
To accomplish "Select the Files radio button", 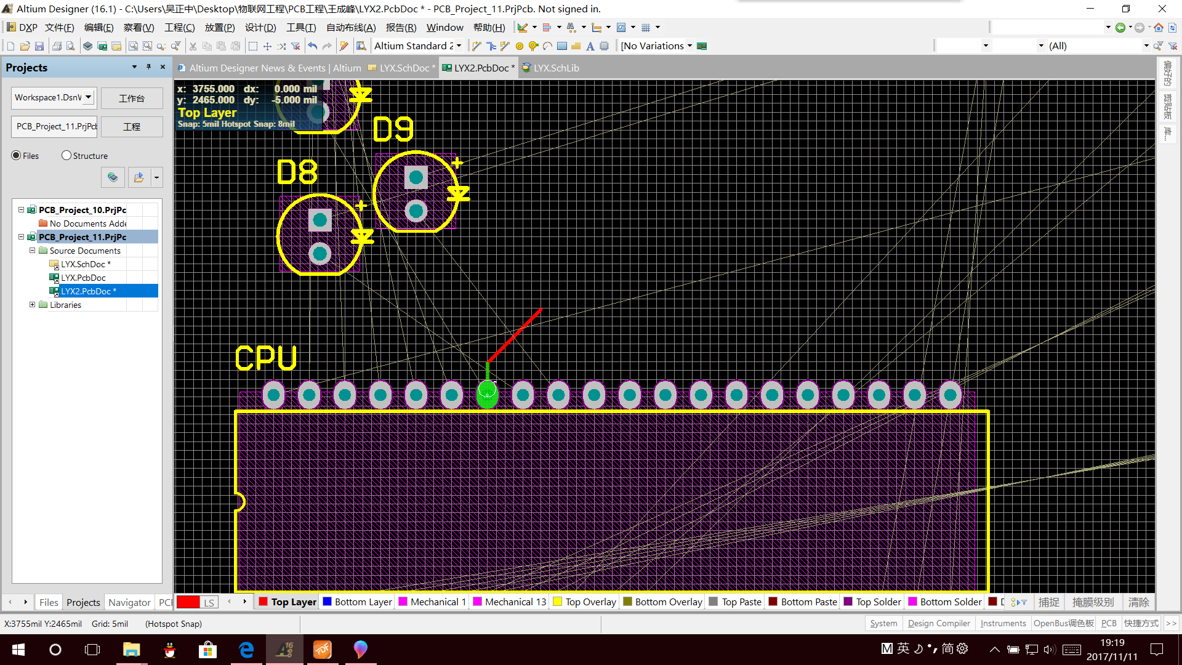I will (x=16, y=156).
